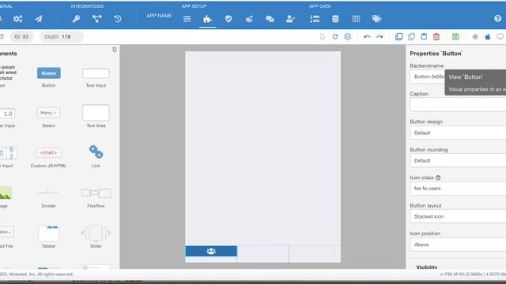Open the user checkmark icon in App Setup
This screenshot has width=506, height=284.
[x=290, y=19]
